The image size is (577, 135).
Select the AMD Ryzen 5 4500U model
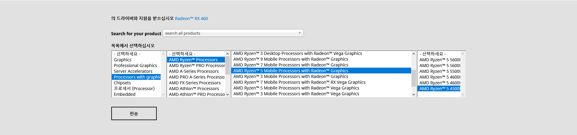[x=439, y=89]
